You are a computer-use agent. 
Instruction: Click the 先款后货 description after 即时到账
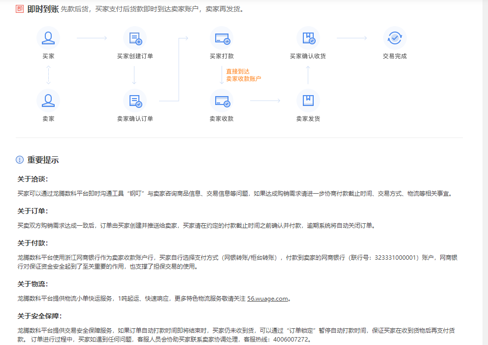click(152, 9)
